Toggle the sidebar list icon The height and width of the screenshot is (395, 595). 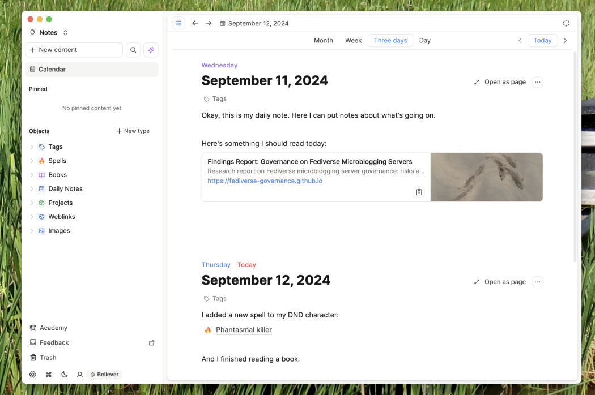(x=178, y=23)
